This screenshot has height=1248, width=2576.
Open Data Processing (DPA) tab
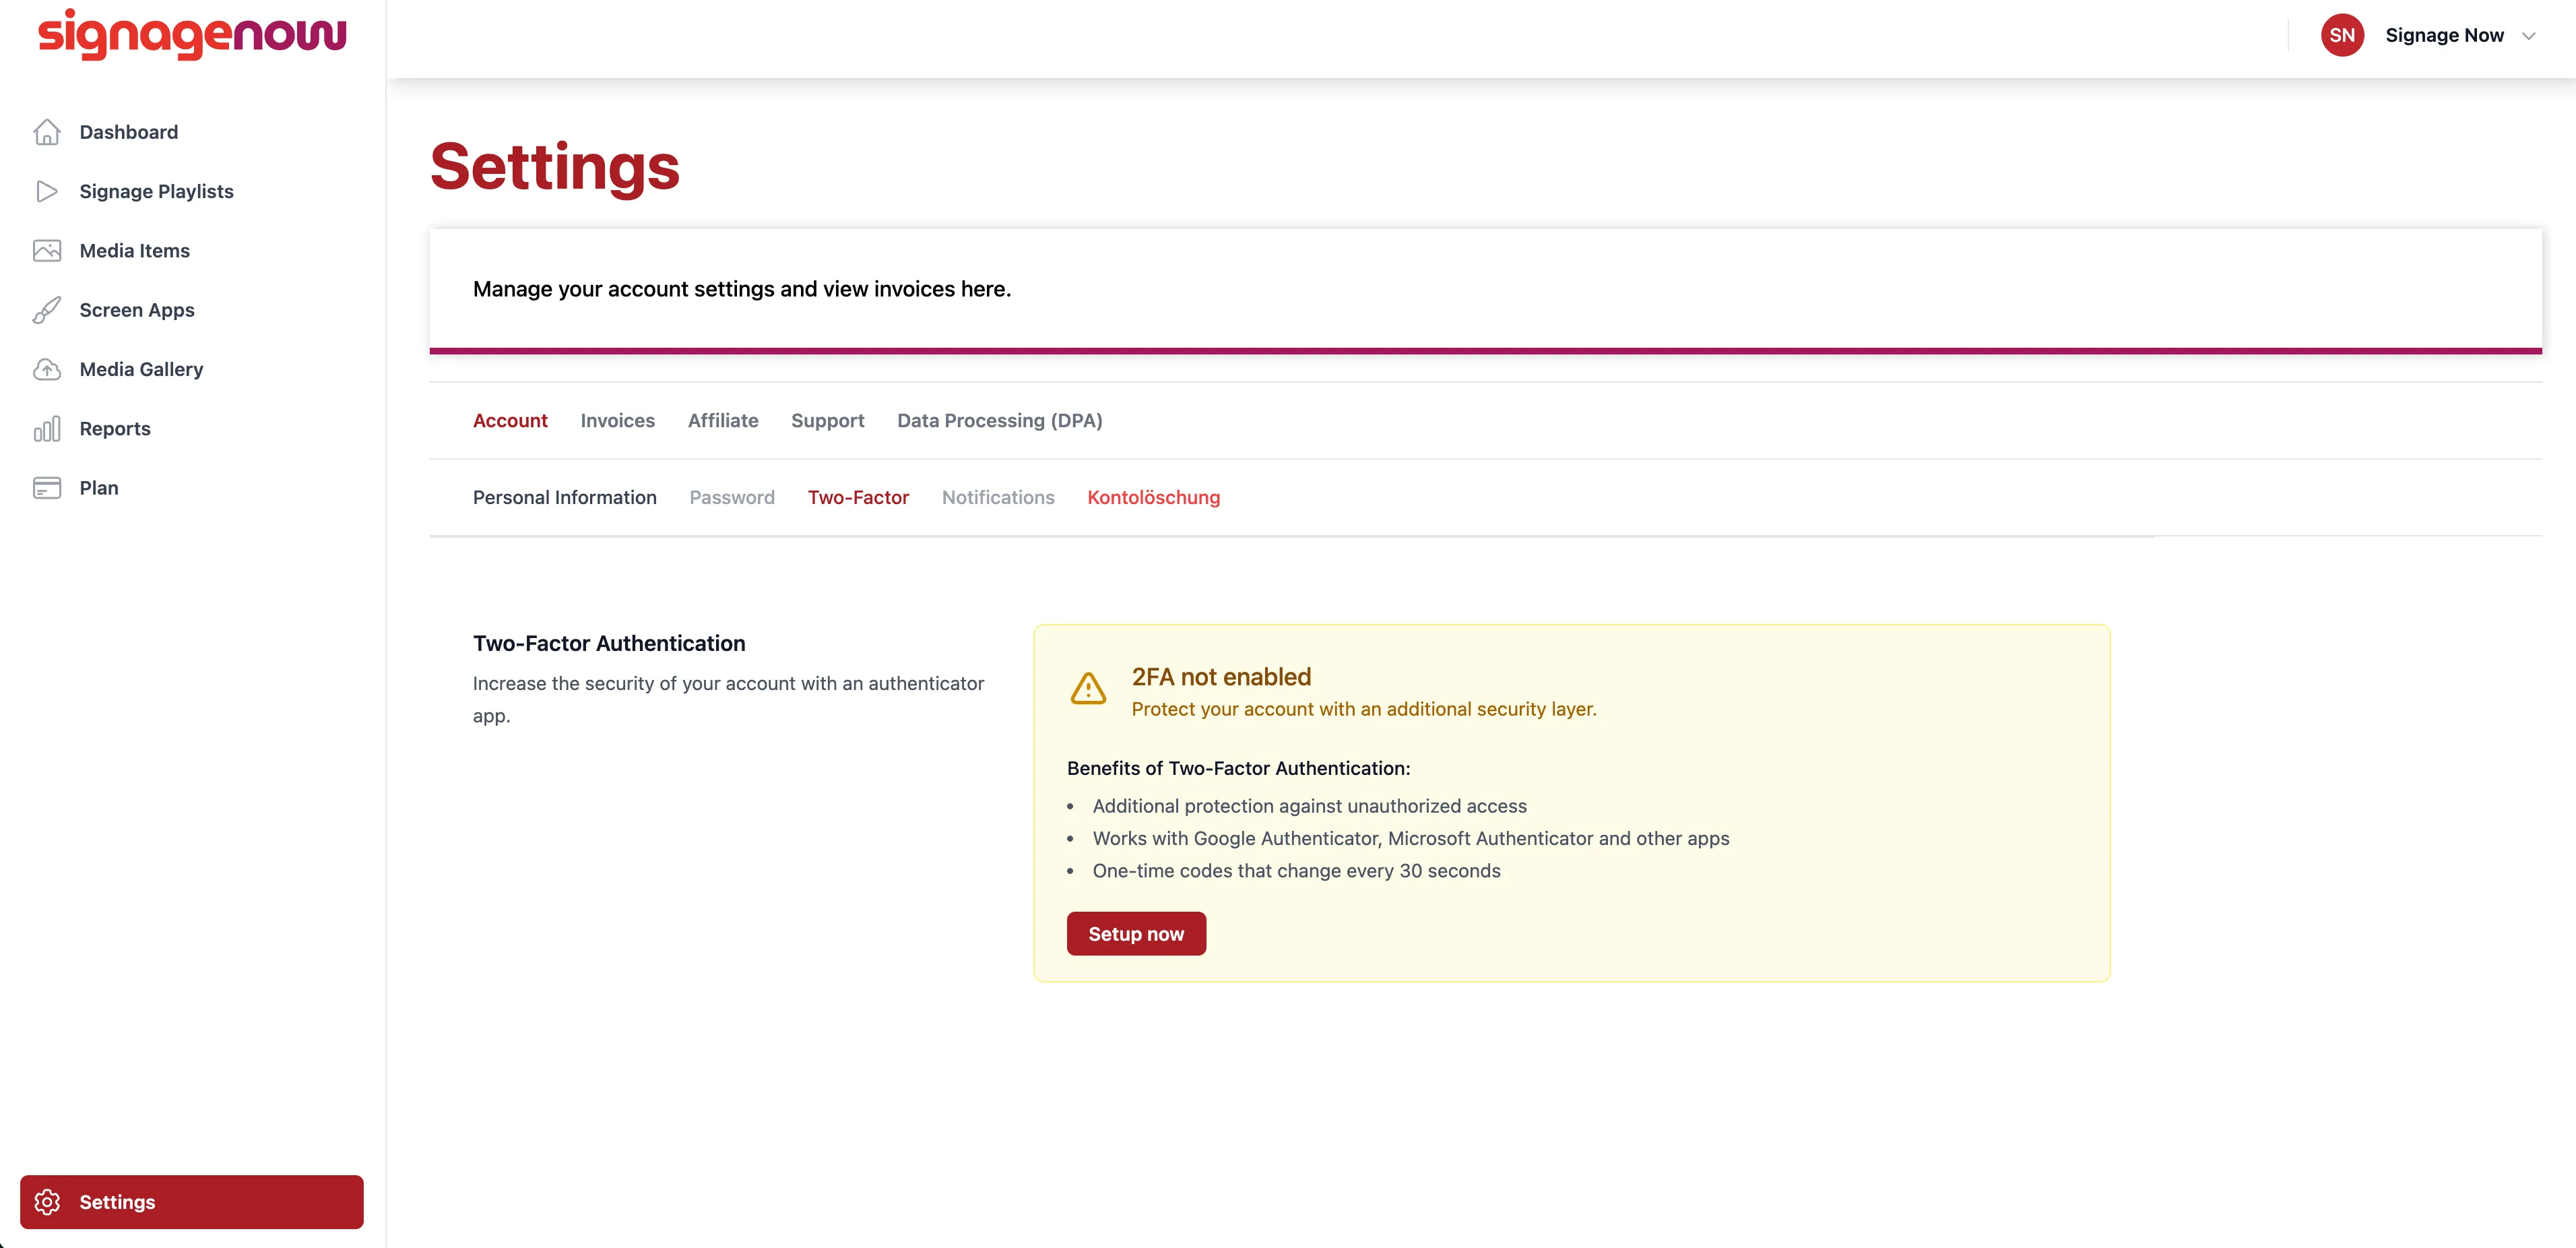pos(999,421)
